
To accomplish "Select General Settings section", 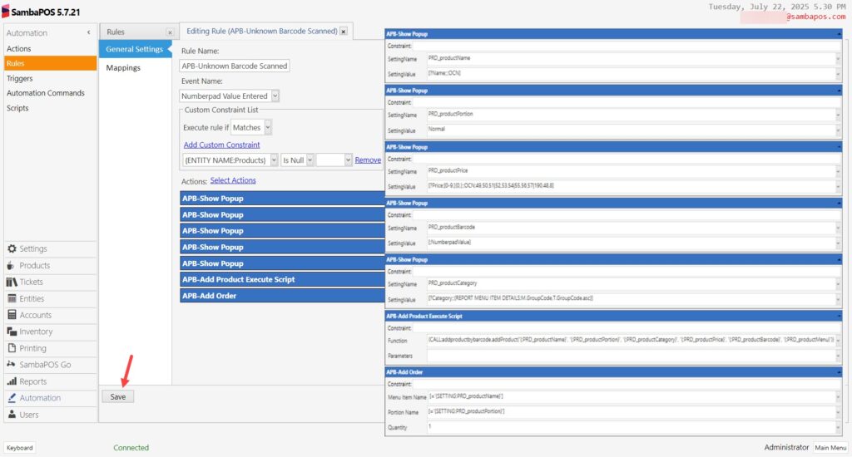I will 134,49.
